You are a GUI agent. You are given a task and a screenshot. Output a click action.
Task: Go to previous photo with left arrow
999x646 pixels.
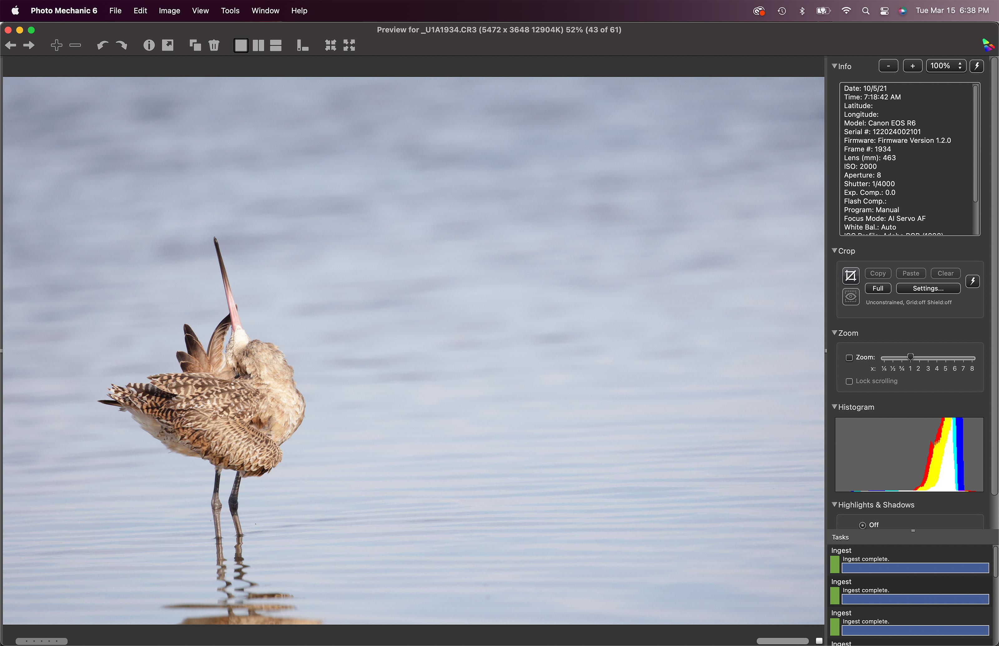pos(11,45)
